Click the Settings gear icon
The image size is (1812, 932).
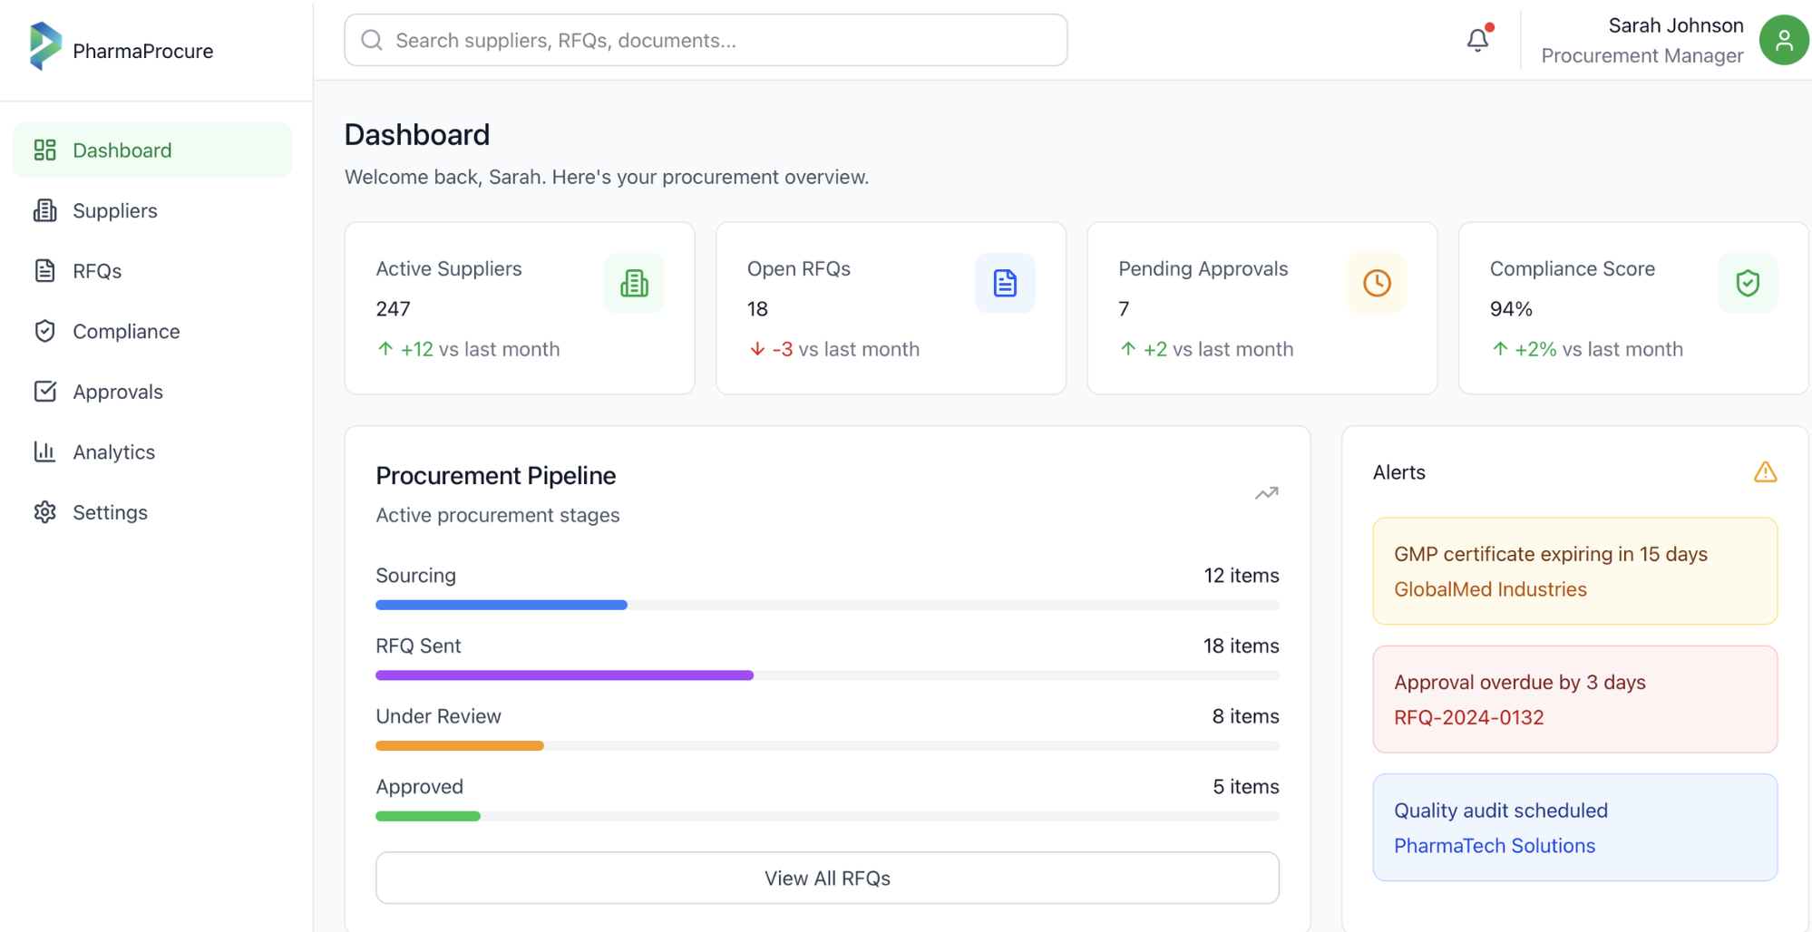pos(44,511)
